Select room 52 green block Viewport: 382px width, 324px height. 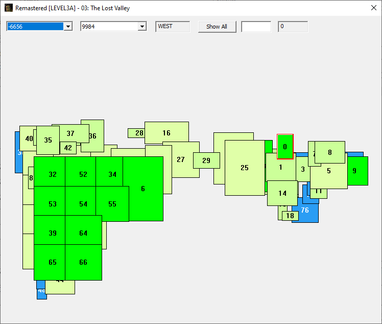coord(81,171)
